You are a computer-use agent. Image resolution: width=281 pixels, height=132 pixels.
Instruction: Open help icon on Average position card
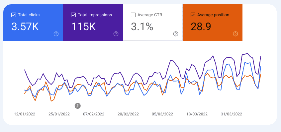[235, 33]
